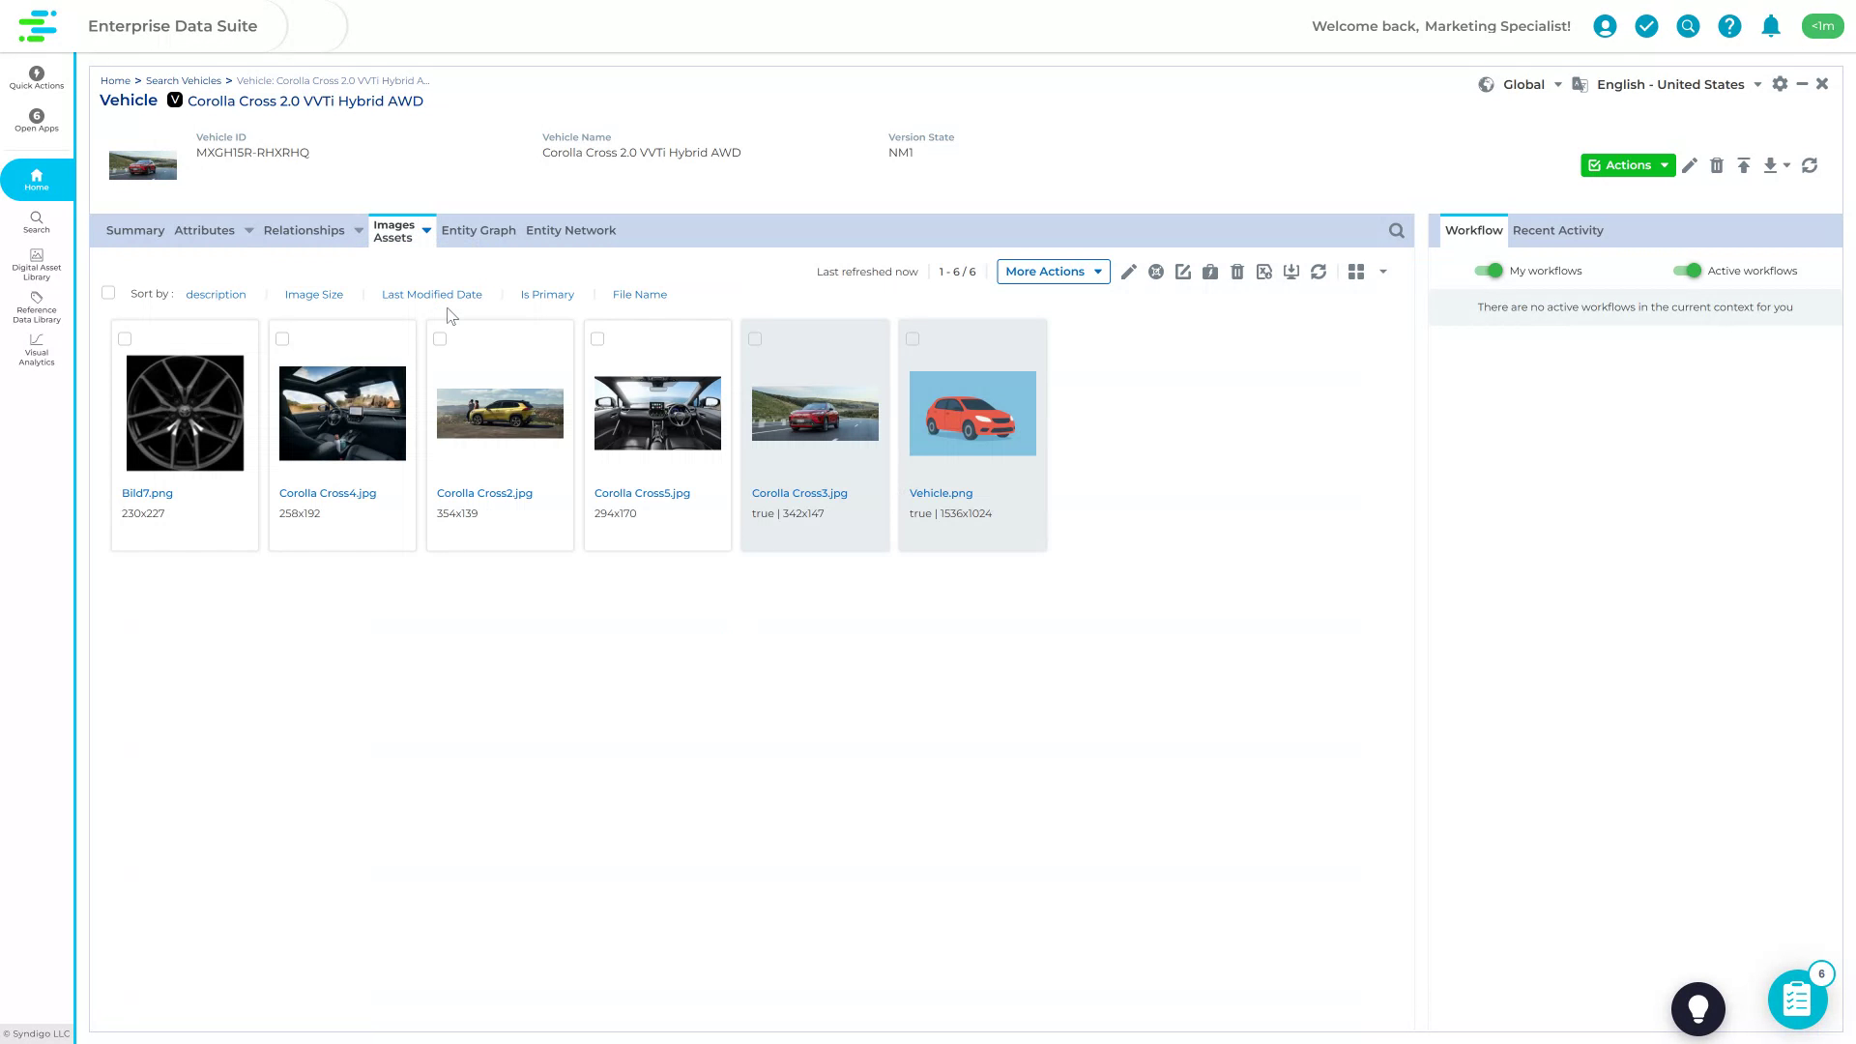Select the edit pencil icon in the assets toolbar

pos(1128,272)
